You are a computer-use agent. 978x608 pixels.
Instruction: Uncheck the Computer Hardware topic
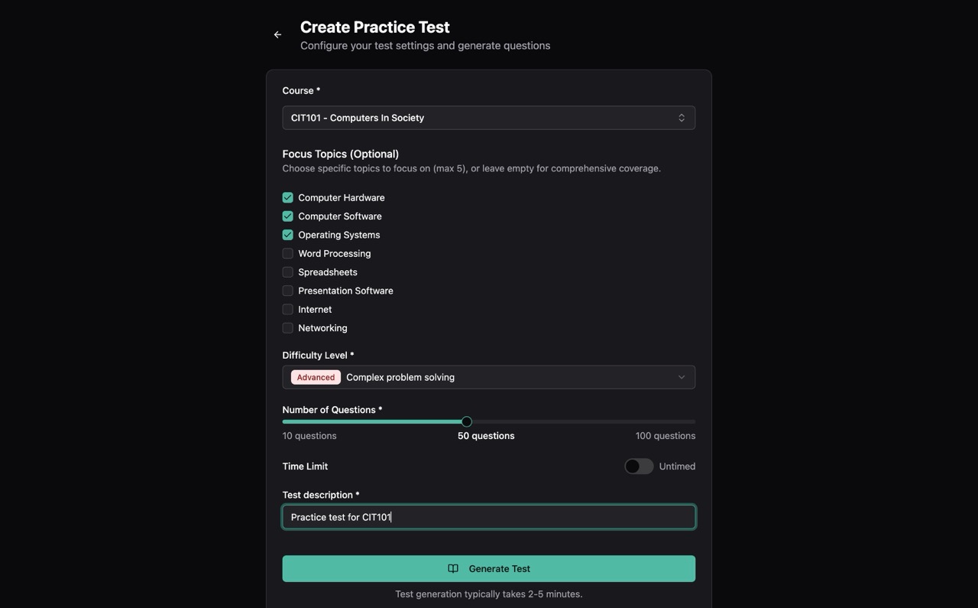(287, 197)
